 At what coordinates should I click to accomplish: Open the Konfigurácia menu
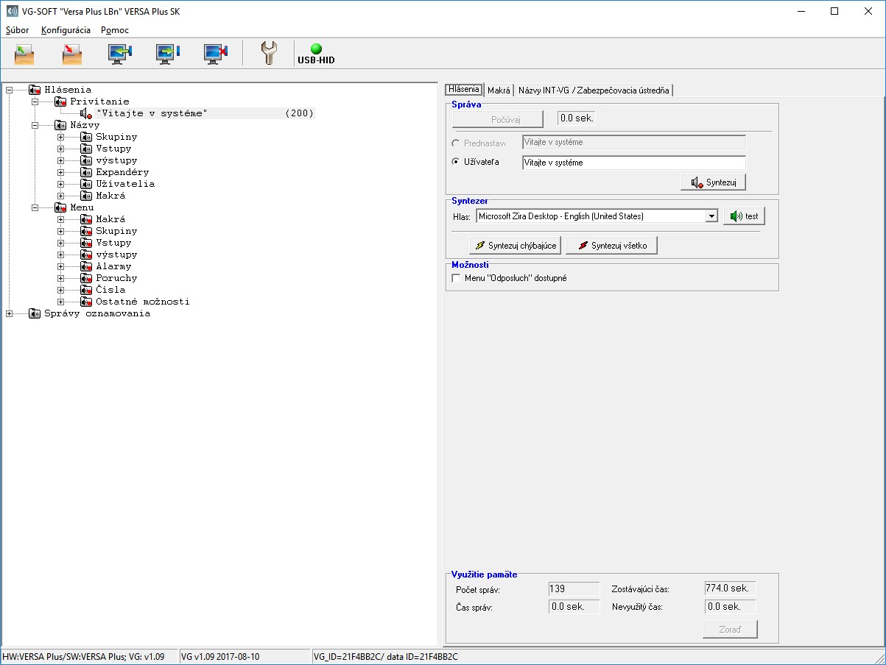pyautogui.click(x=66, y=30)
